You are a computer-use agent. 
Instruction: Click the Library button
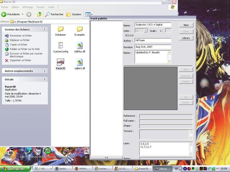[x=186, y=38]
